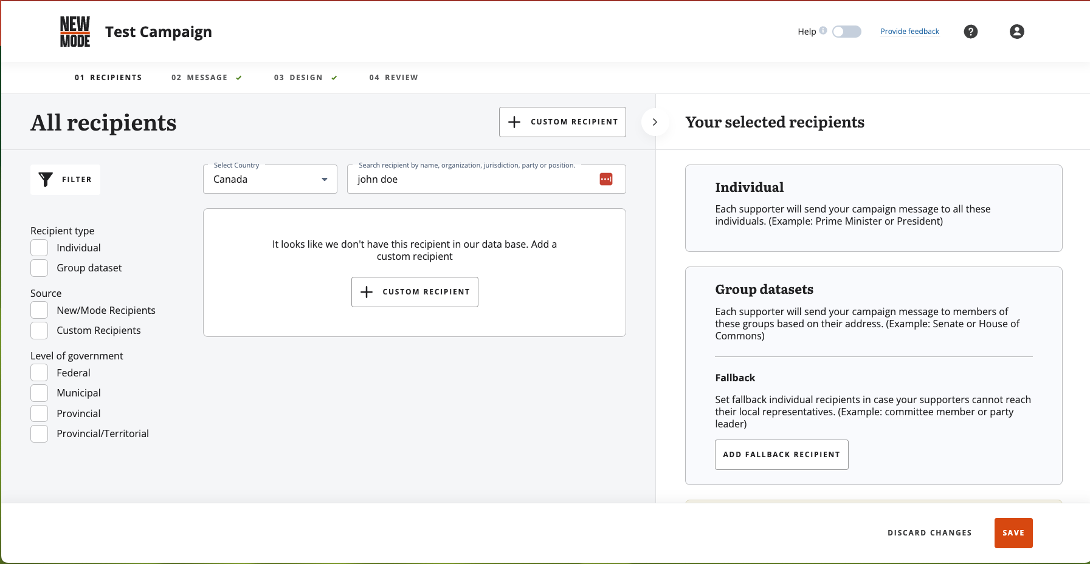Image resolution: width=1090 pixels, height=564 pixels.
Task: Click the All recipients heading
Action: [103, 123]
